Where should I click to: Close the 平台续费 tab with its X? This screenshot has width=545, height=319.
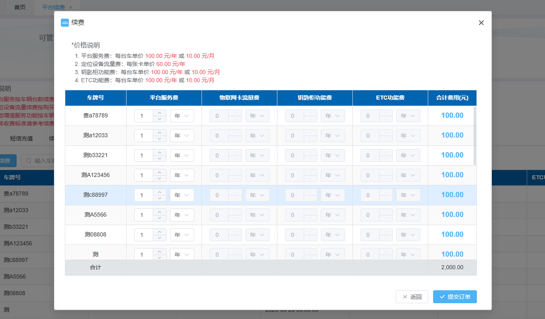point(71,7)
